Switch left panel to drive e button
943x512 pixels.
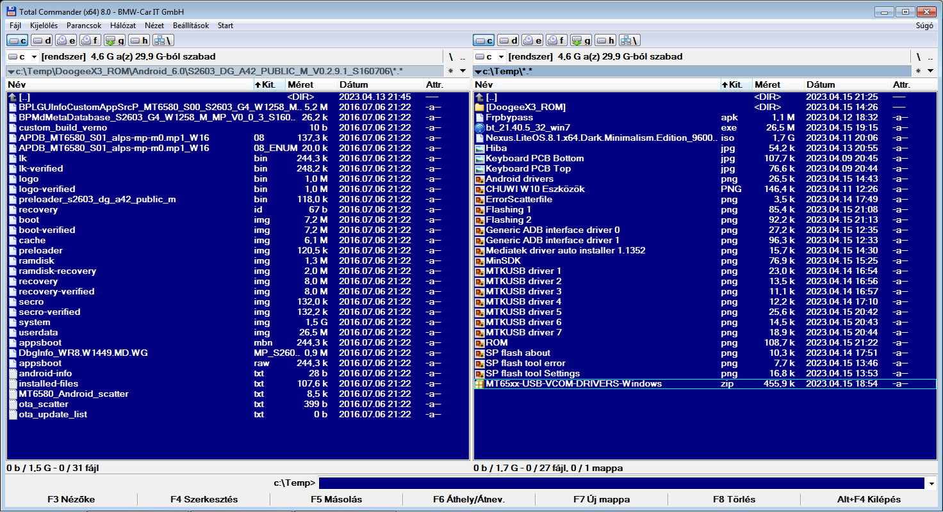tap(66, 40)
